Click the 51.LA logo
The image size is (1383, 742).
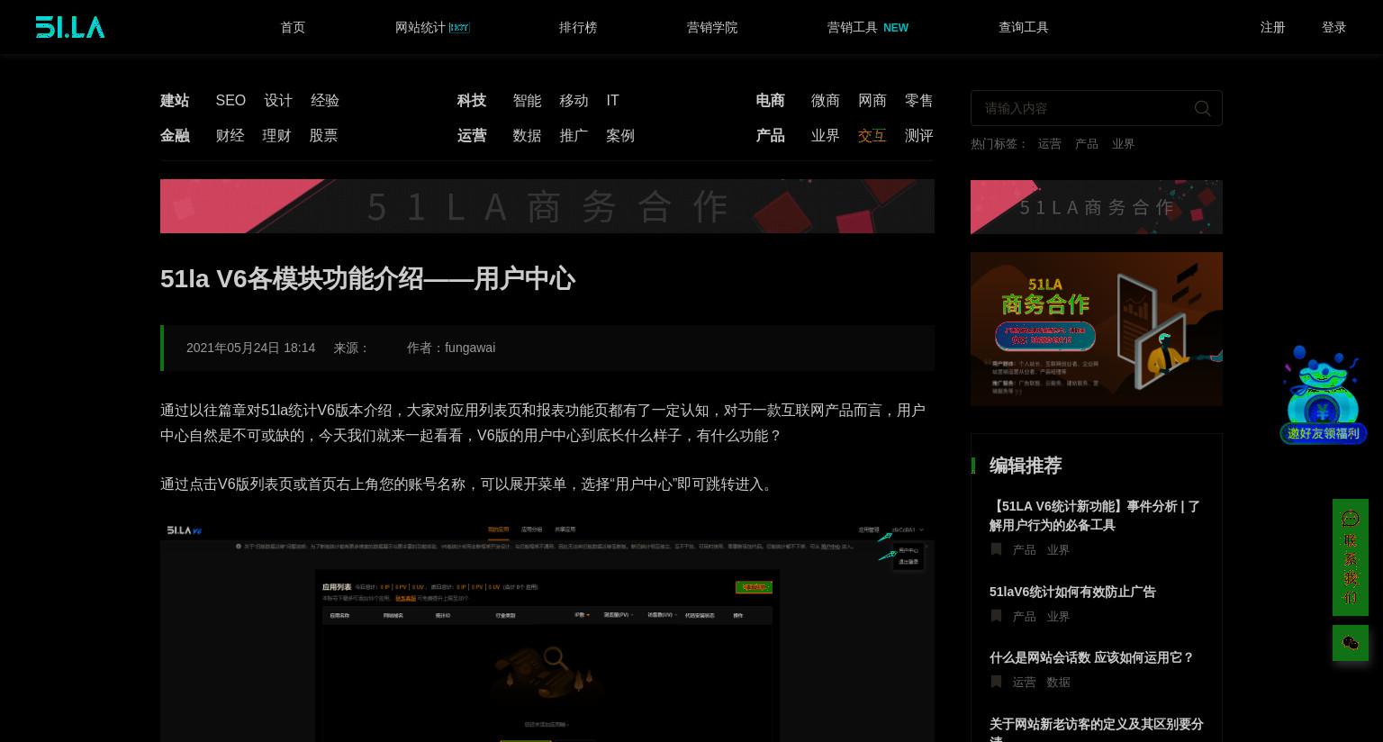[x=70, y=27]
